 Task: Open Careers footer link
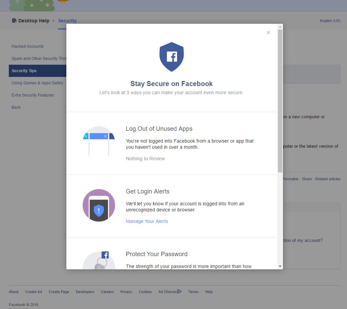point(107,292)
